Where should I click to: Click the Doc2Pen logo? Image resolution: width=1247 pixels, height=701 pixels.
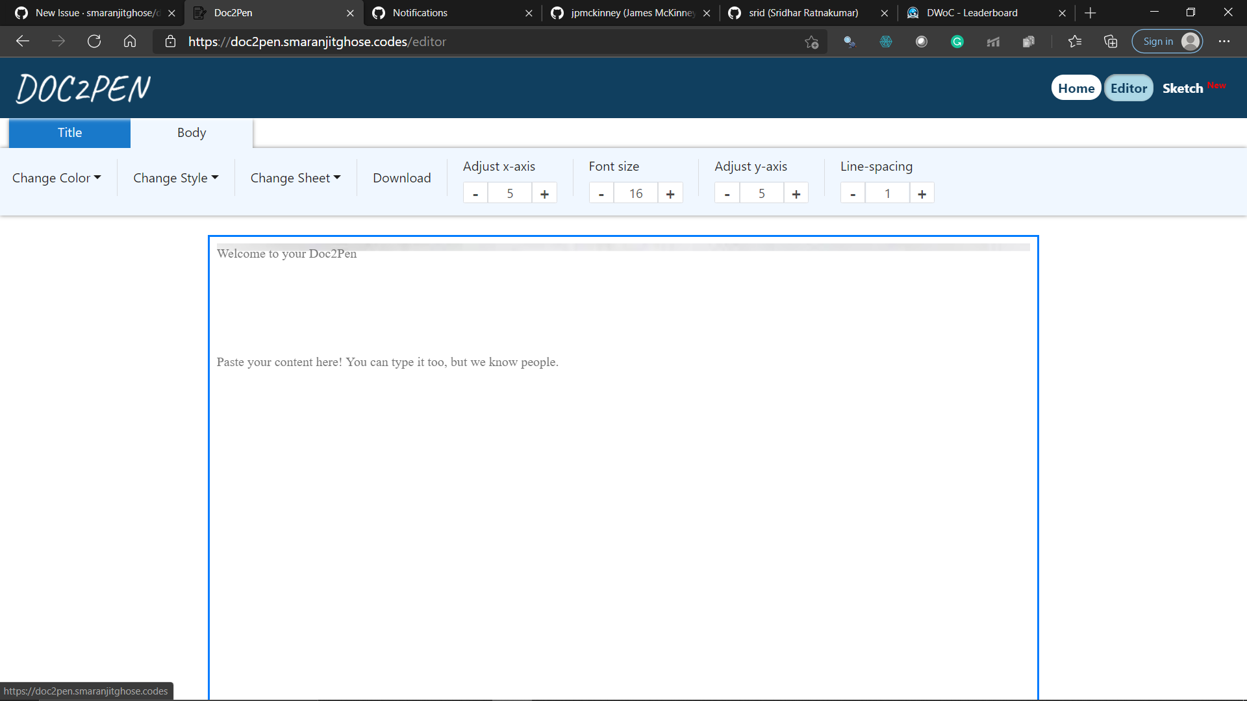pos(82,88)
